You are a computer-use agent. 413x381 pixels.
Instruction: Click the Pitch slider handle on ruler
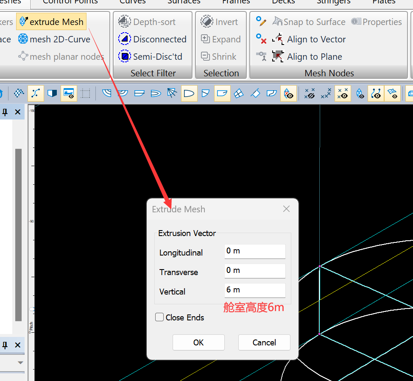(x=31, y=309)
